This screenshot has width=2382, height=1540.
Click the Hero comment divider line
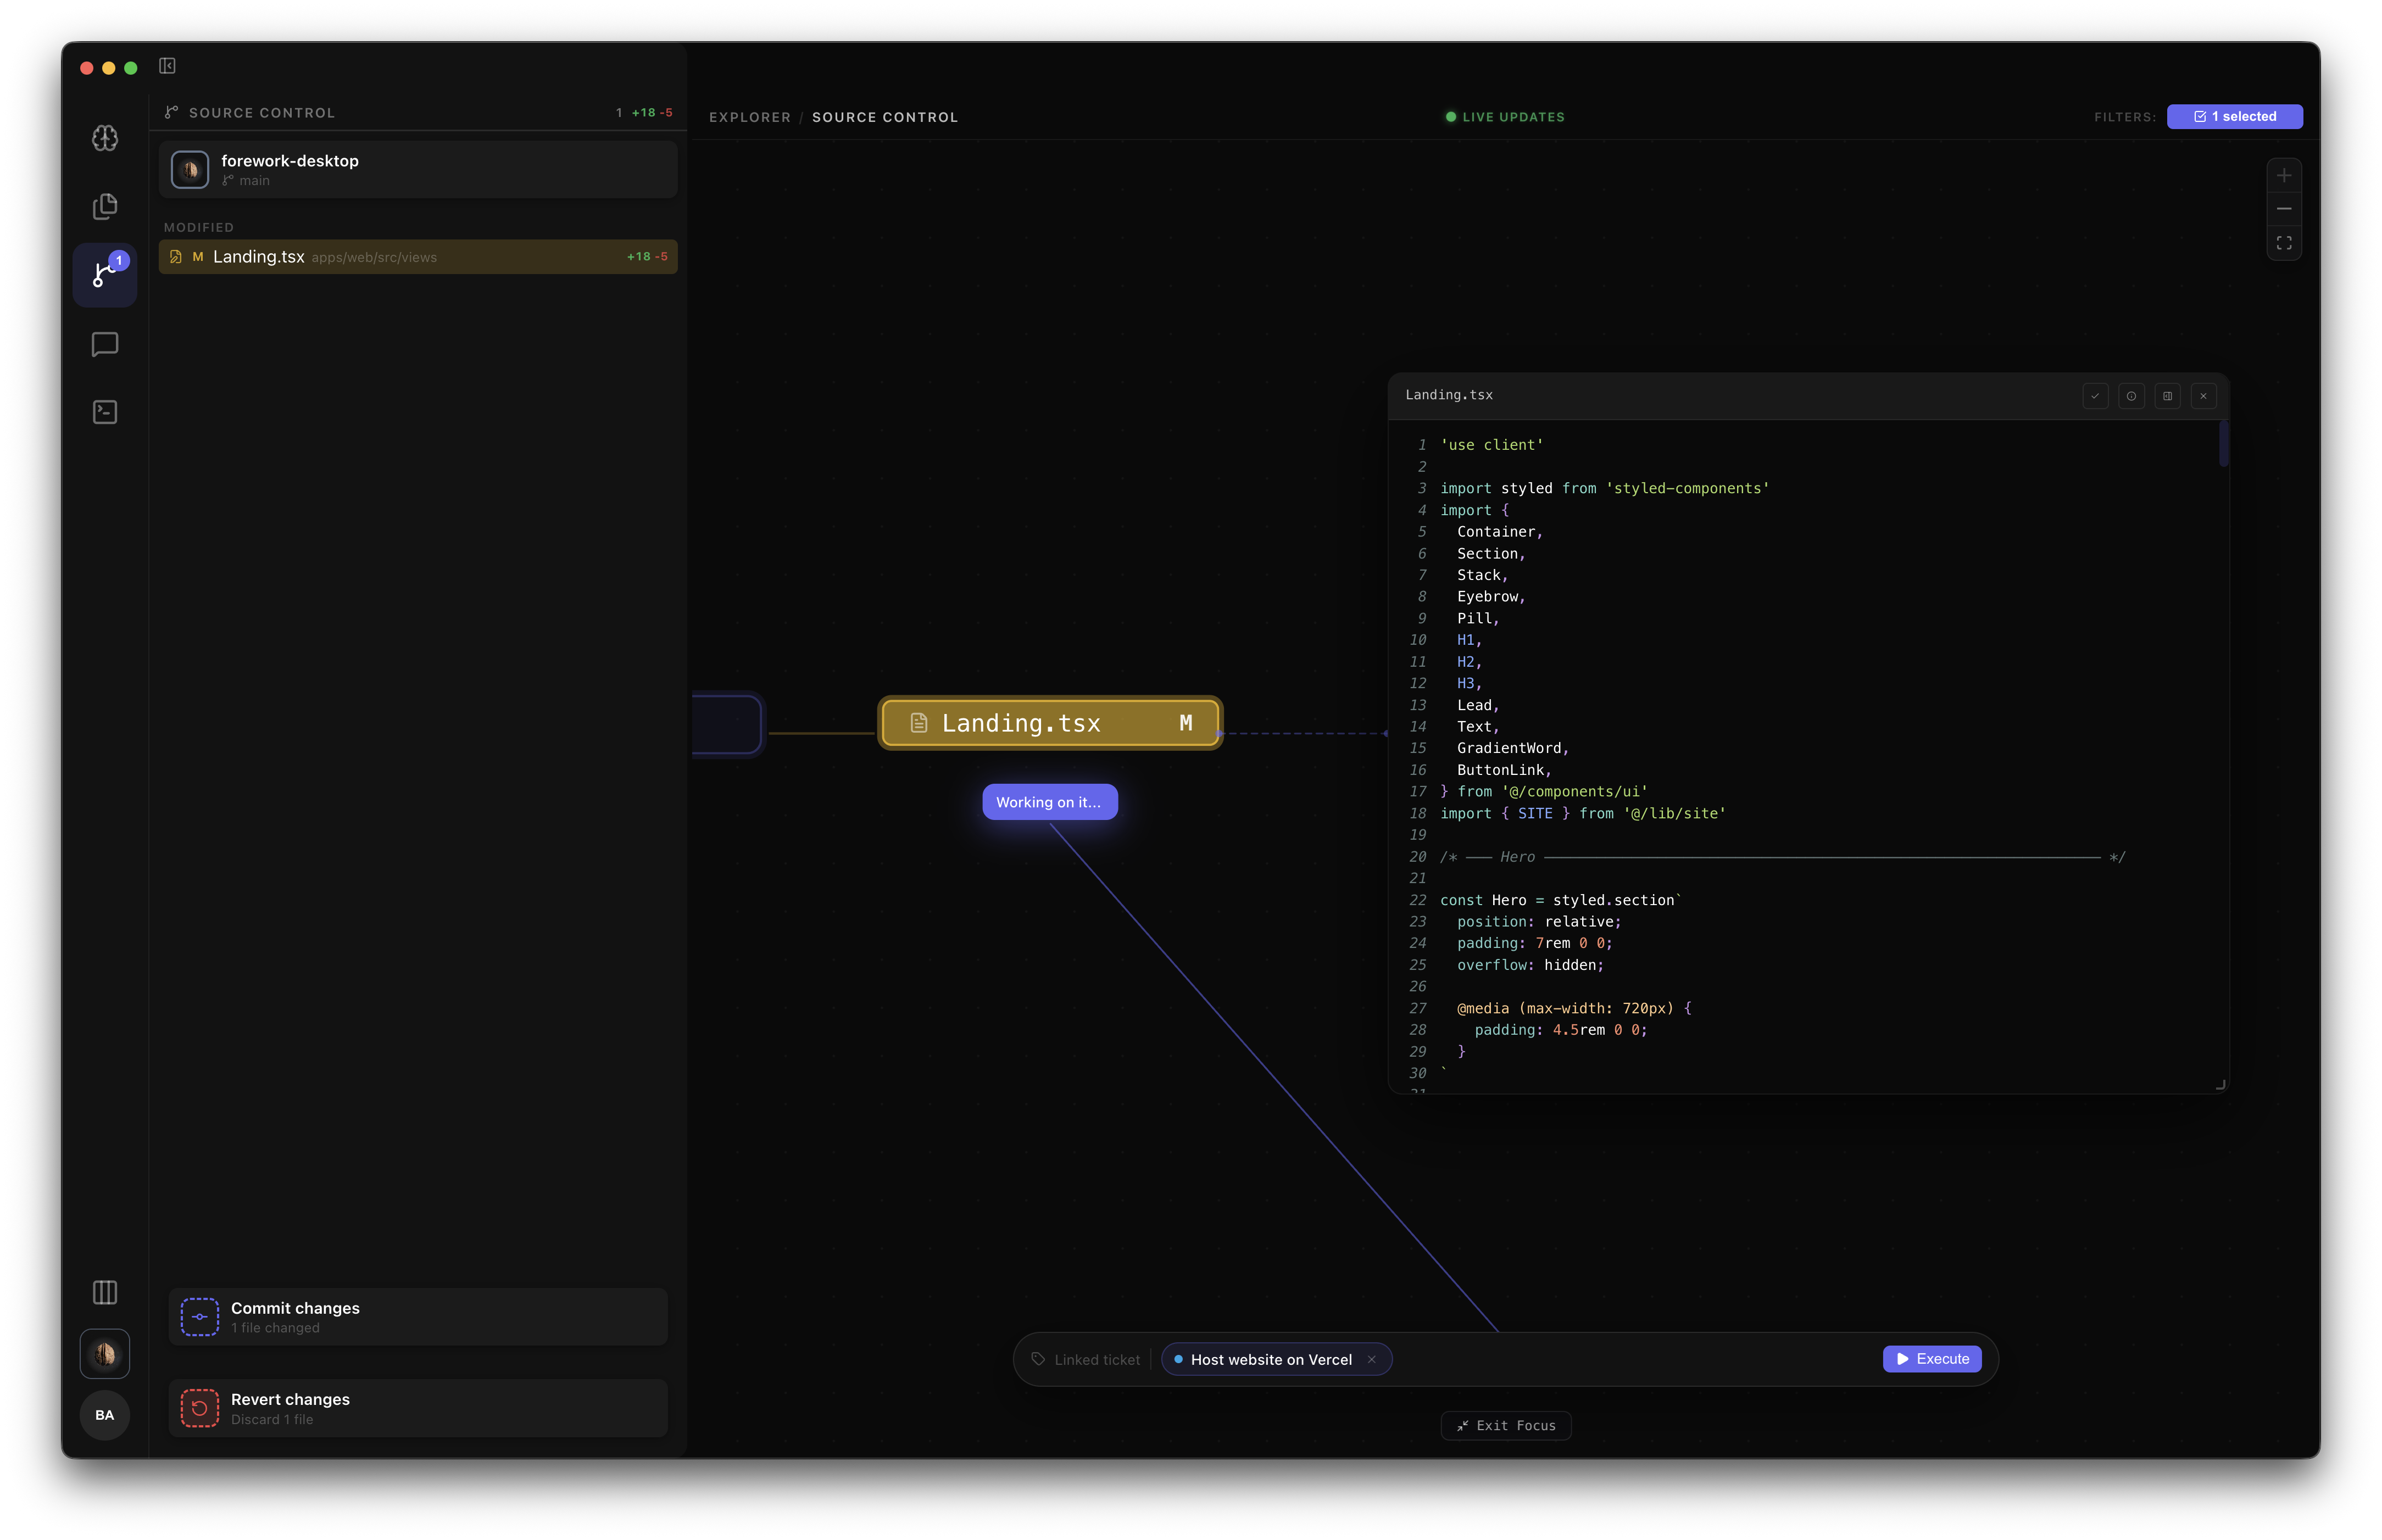tap(1782, 857)
